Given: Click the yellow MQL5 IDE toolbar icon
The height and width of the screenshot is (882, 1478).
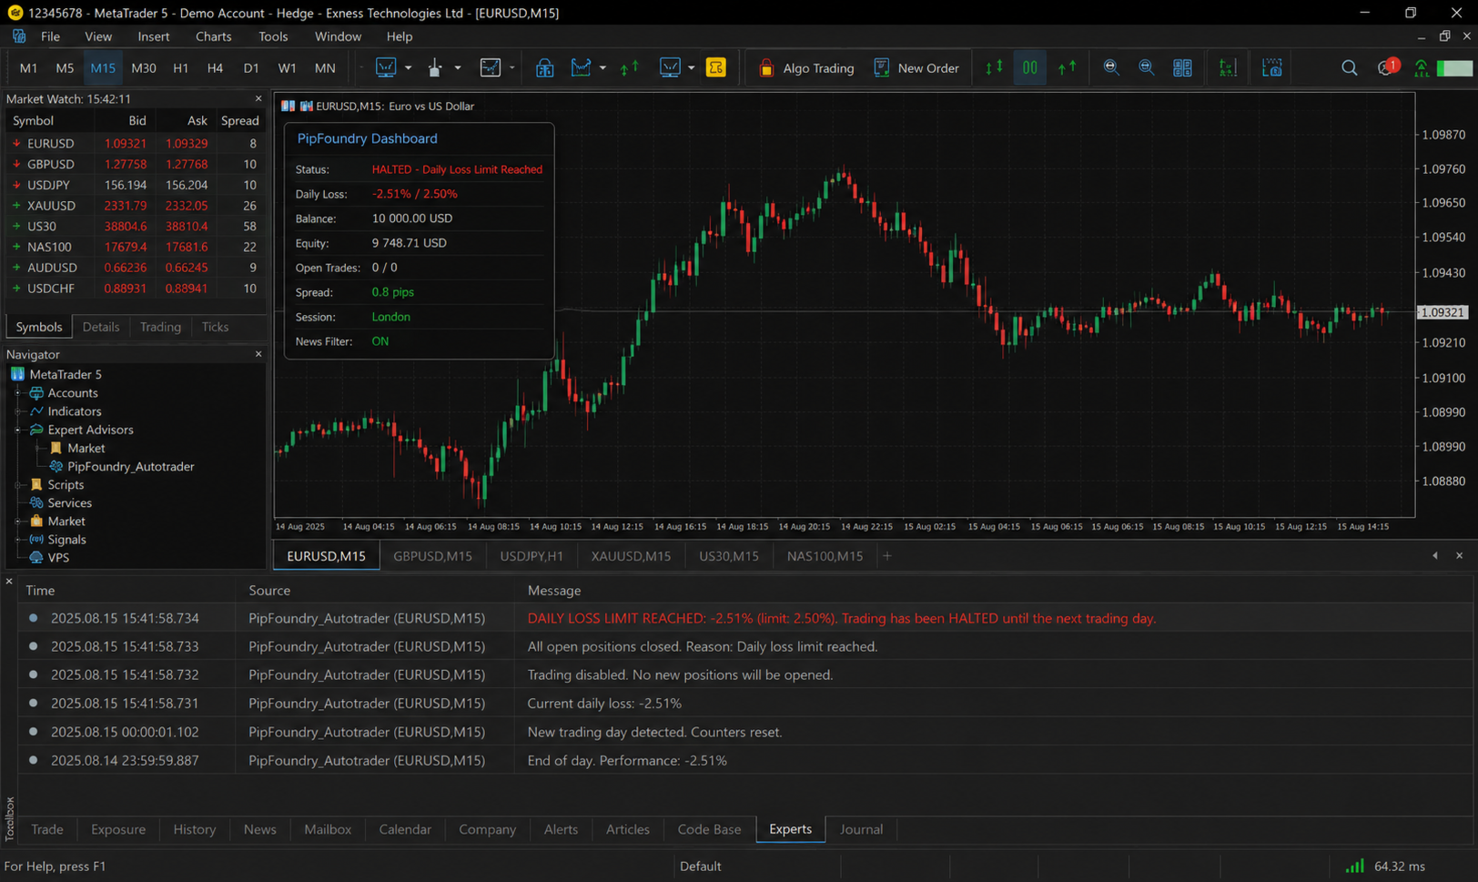Looking at the screenshot, I should (716, 68).
